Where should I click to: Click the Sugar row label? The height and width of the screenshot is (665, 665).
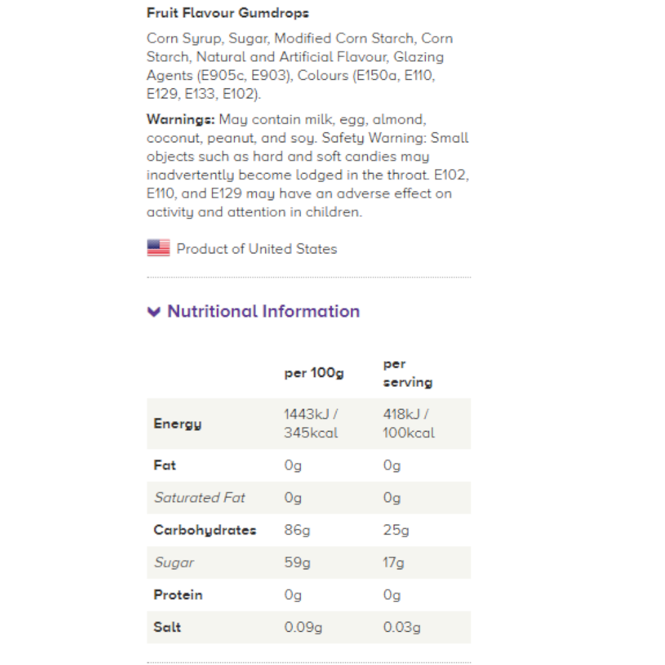click(174, 563)
